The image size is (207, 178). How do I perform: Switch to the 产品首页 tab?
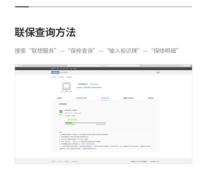(59, 98)
